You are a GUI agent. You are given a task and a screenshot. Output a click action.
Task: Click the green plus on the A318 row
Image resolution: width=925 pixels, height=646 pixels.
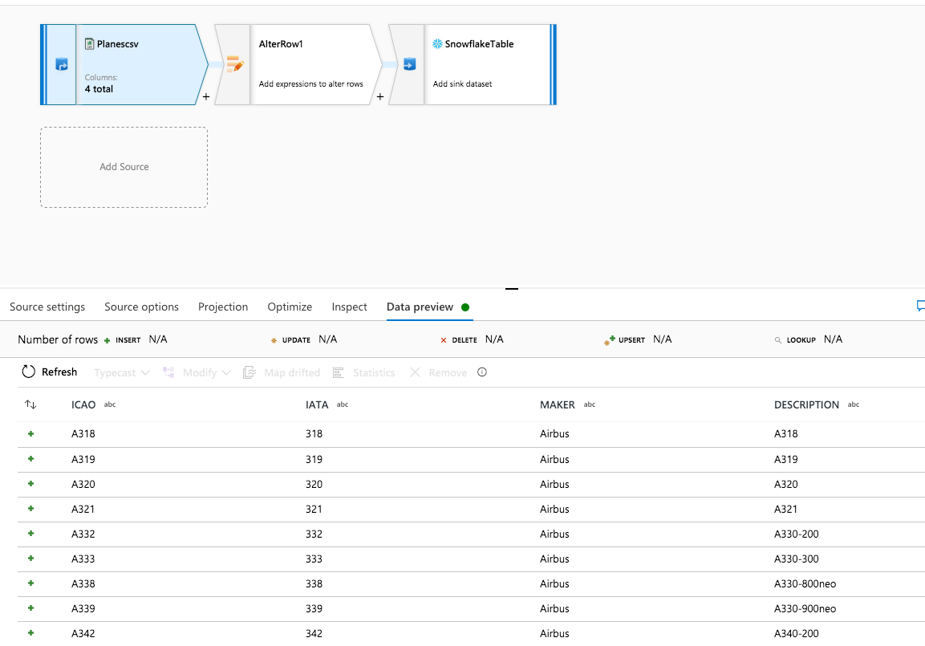coord(30,434)
